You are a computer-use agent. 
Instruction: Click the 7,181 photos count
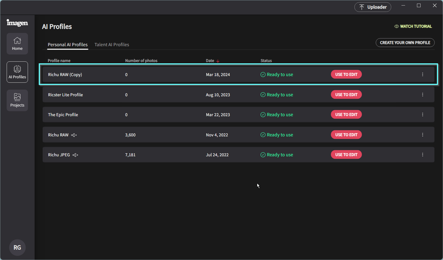point(130,155)
